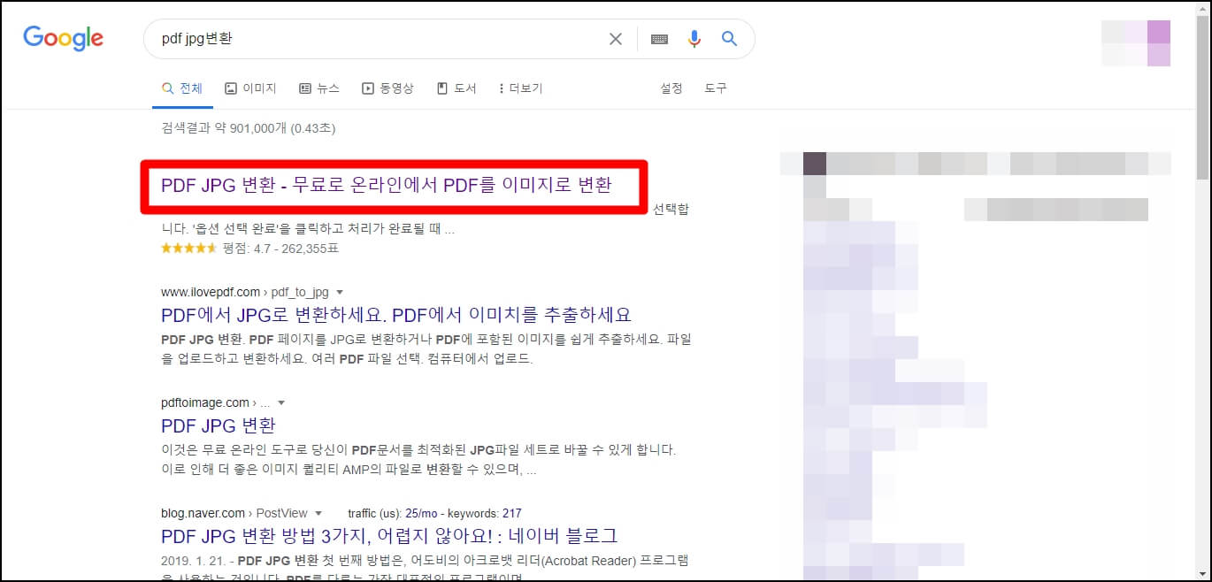Viewport: 1212px width, 582px height.
Task: Open 'PDF JPG 변환 방법 3가지' Naver blog result
Action: point(389,536)
